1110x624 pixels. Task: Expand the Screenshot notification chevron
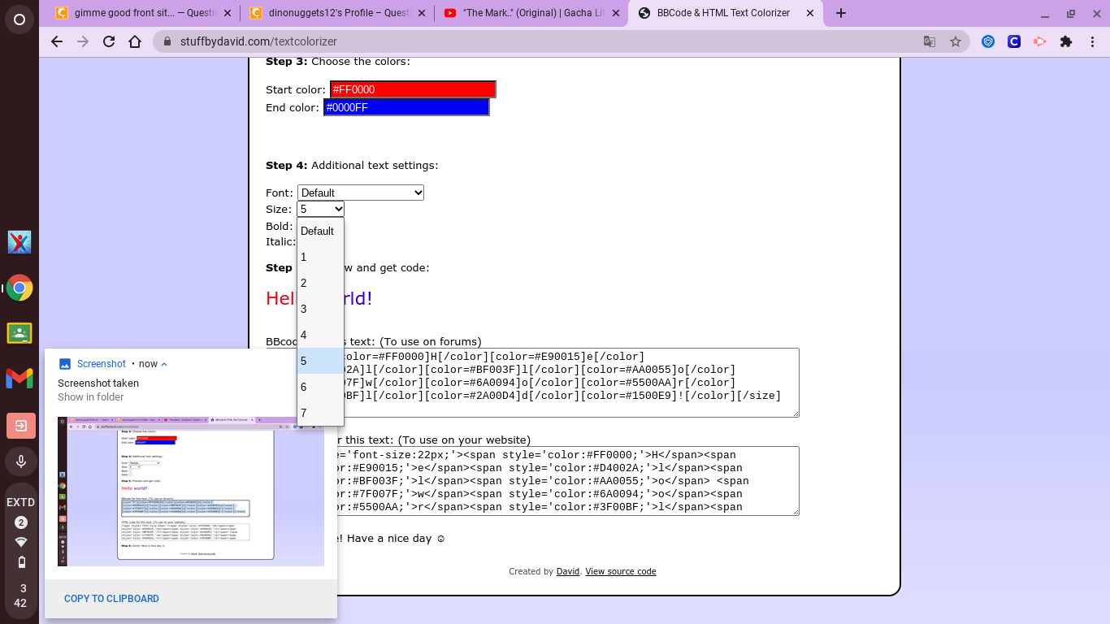pyautogui.click(x=164, y=364)
